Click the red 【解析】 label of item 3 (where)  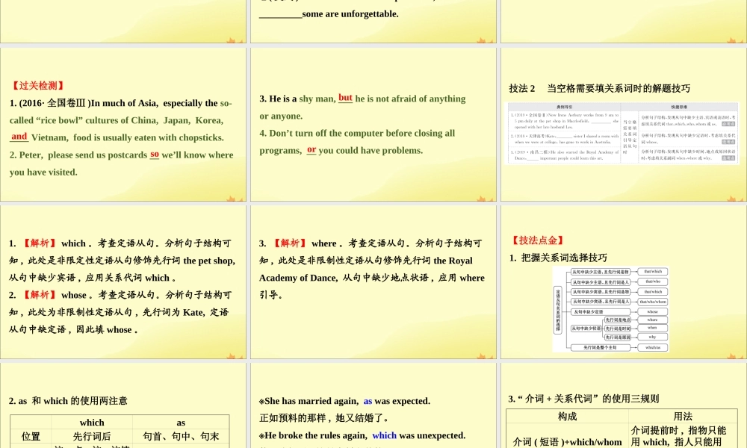(290, 243)
